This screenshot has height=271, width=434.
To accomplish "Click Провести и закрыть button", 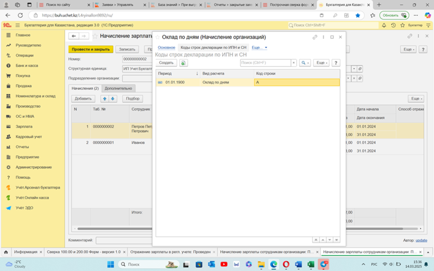I will coord(91,49).
